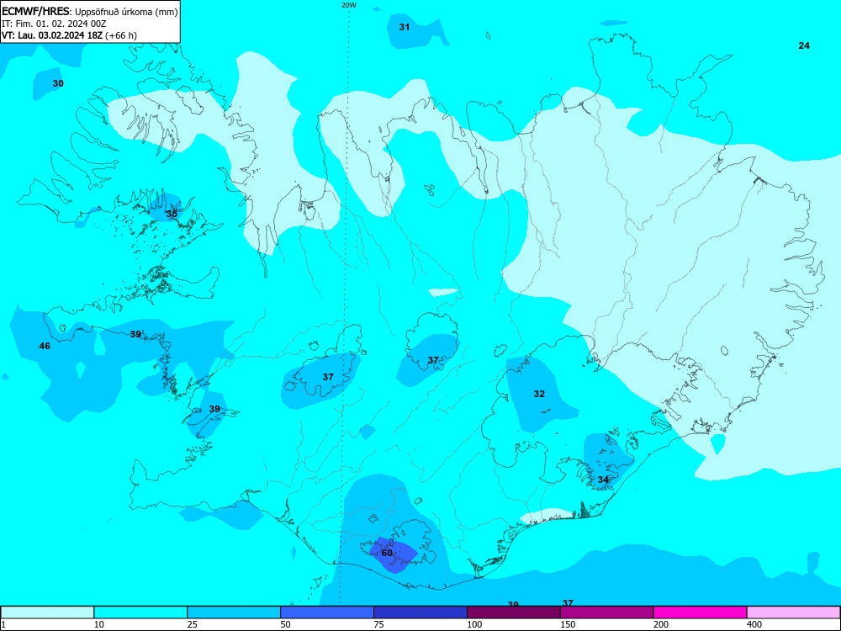Click the 'VT: Lau. 03.02.2024 18Z' line
The width and height of the screenshot is (841, 631).
52,35
